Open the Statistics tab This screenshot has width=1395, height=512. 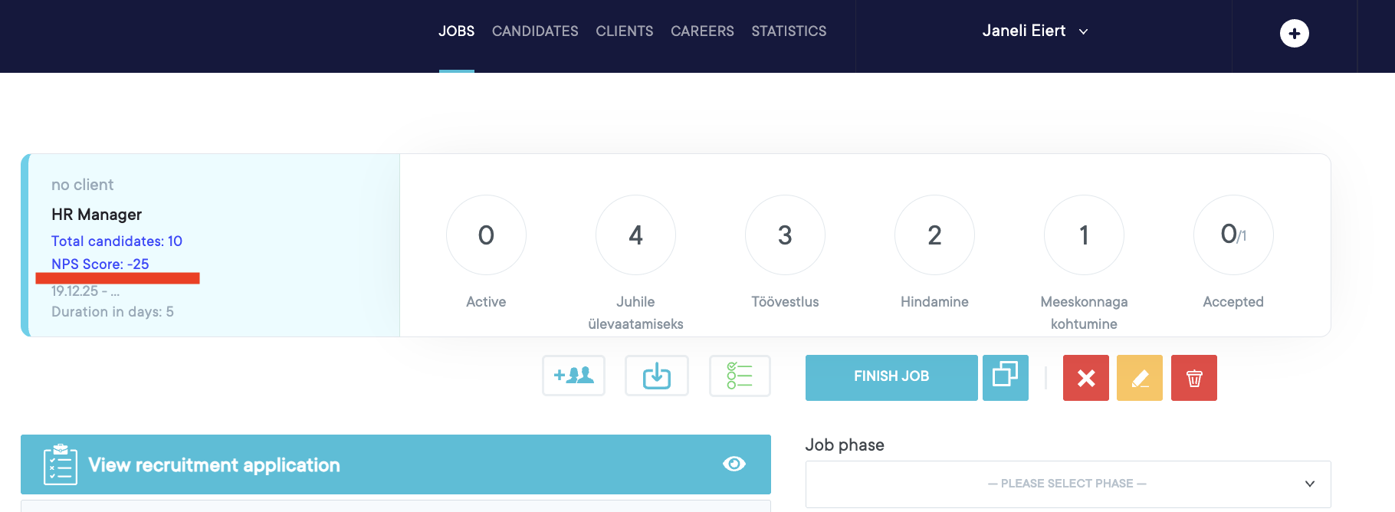tap(789, 31)
